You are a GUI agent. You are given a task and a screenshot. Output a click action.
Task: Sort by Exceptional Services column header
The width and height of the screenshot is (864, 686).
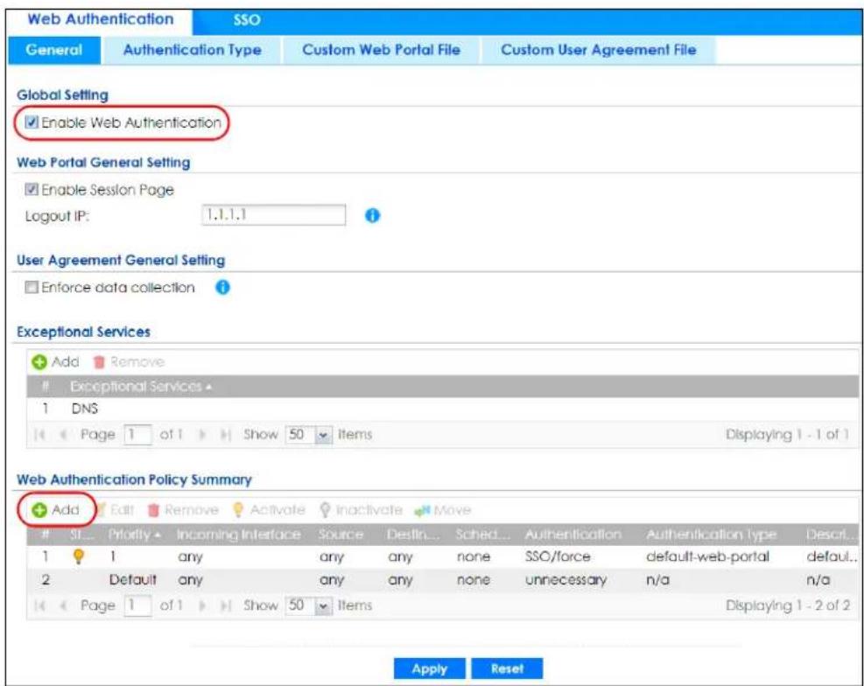tap(141, 387)
